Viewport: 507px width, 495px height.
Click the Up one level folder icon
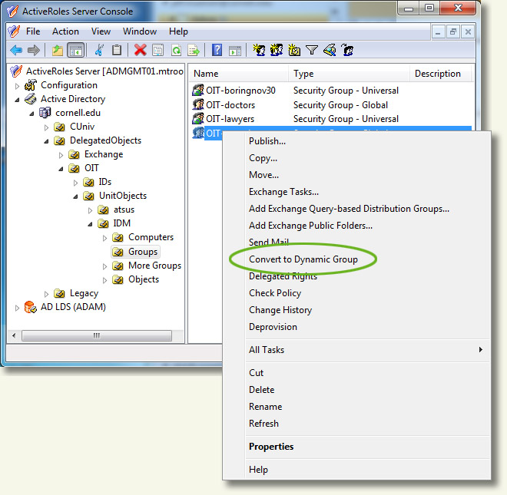(x=58, y=50)
